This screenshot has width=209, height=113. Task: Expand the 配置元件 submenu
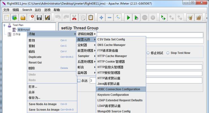(x=86, y=40)
